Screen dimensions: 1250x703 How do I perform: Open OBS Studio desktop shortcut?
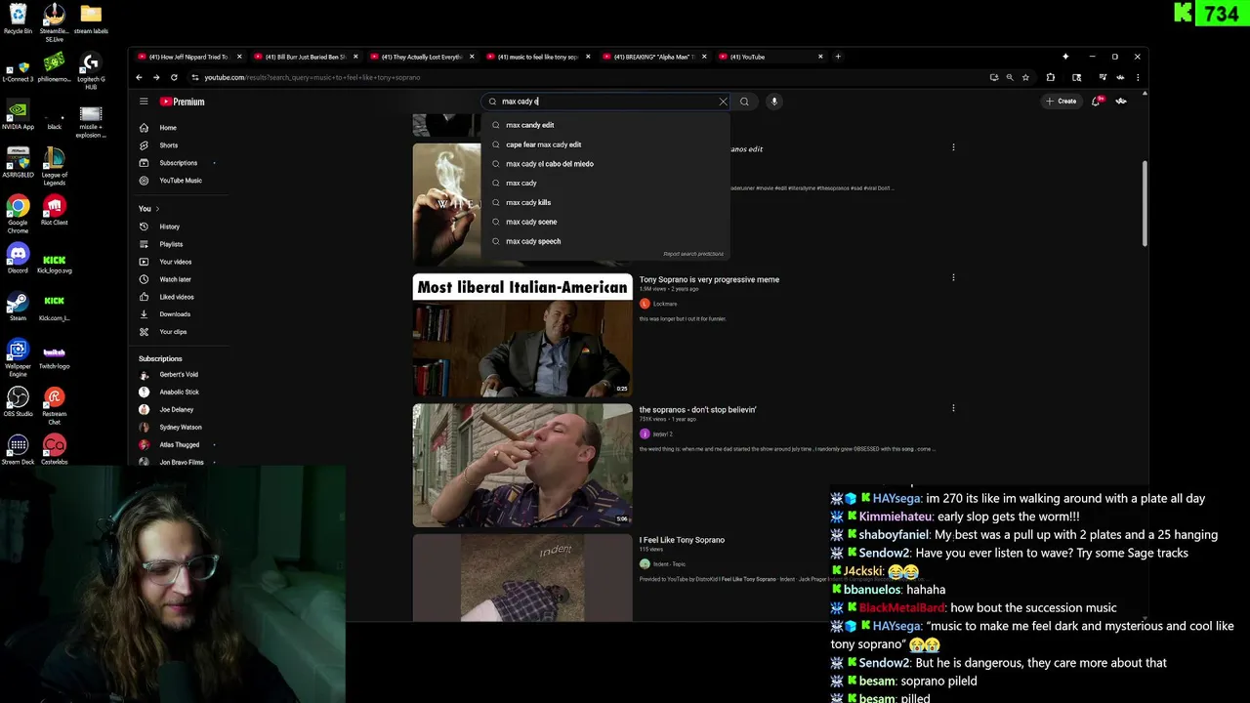tap(18, 401)
